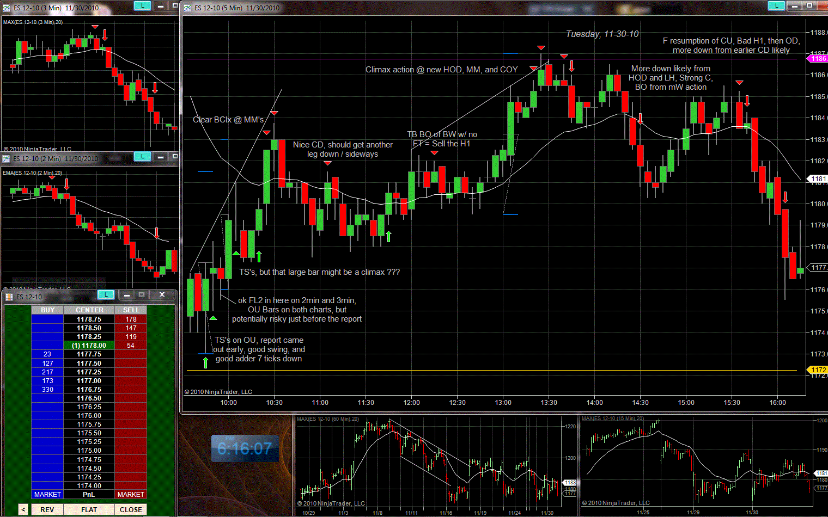Toggle the L link button on 5 Min chart

point(776,5)
